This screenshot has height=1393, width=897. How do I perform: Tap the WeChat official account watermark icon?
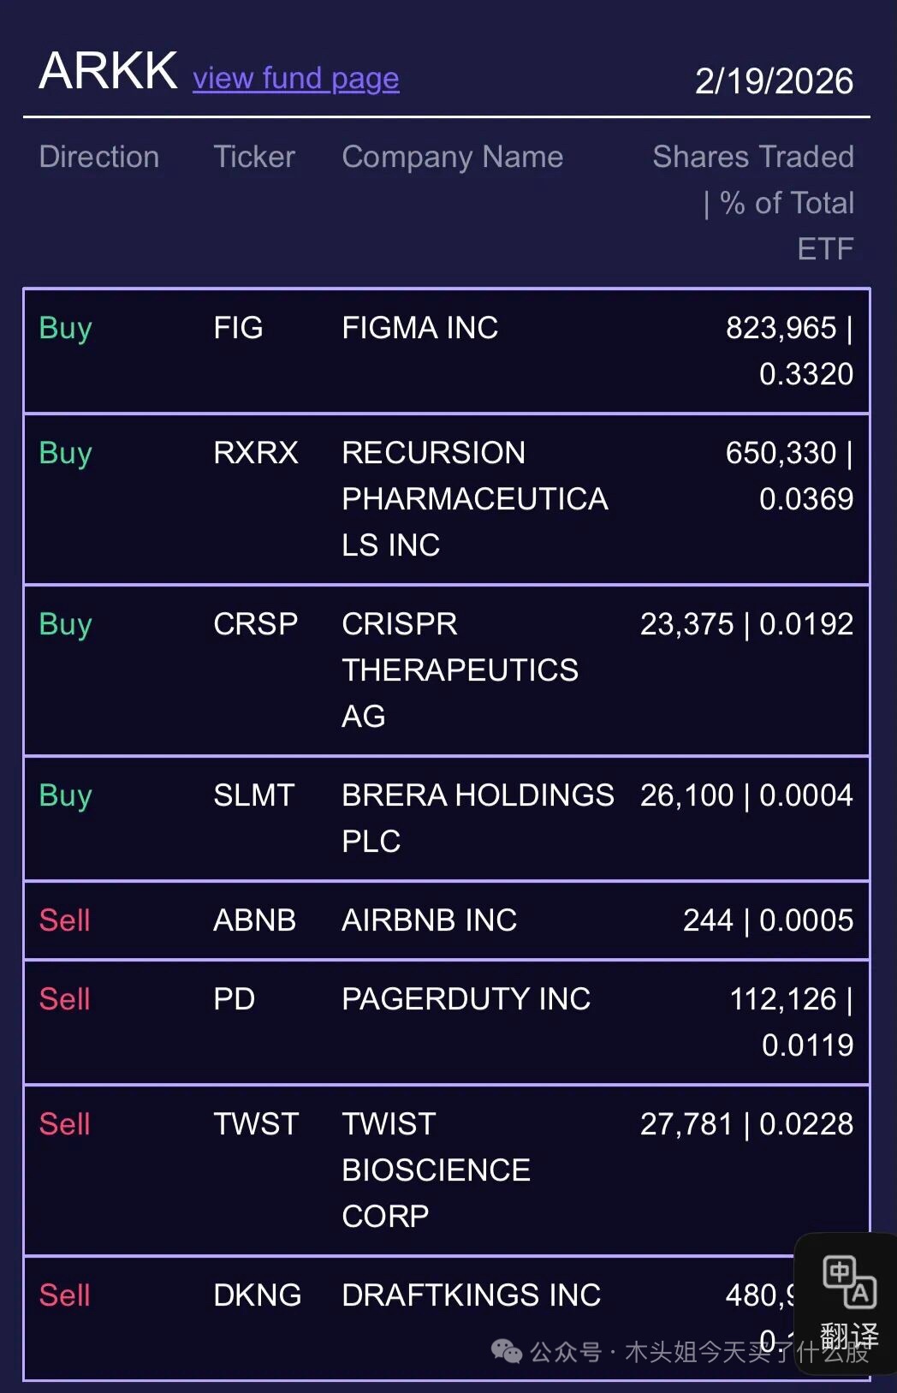point(506,1352)
